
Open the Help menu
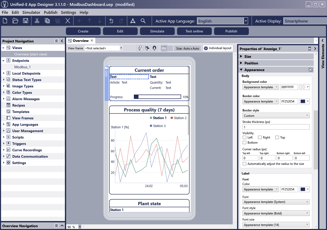(x=84, y=12)
